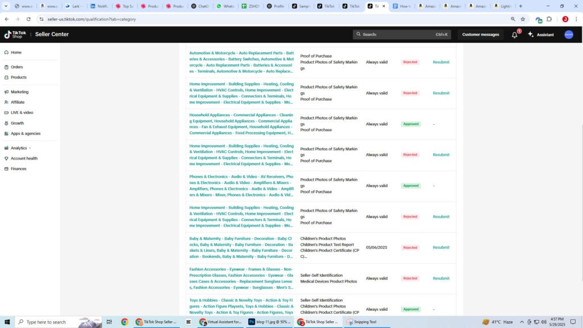
Task: Open the notifications bell
Action: coord(515,35)
